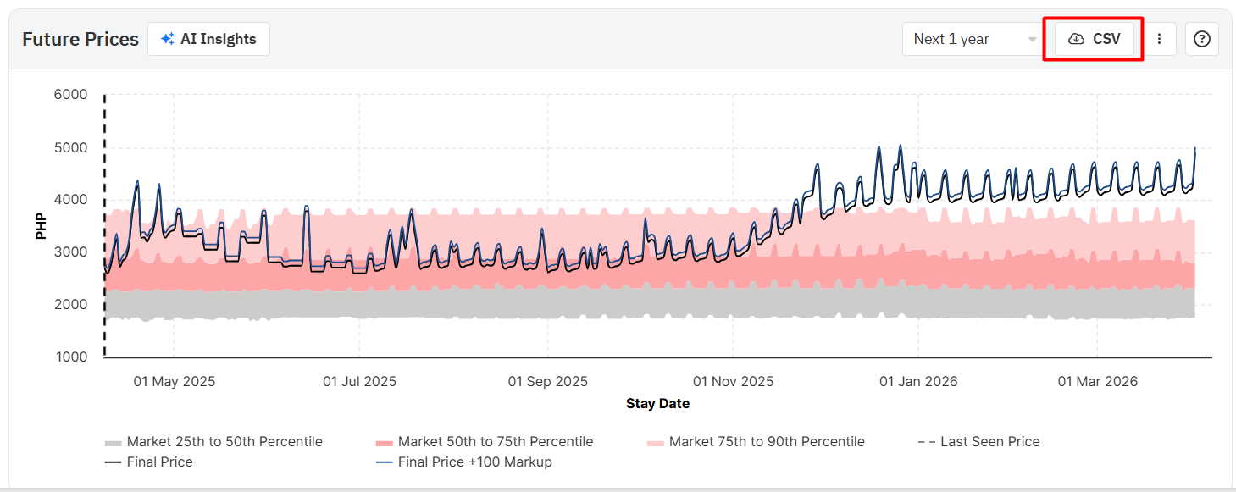
Task: Click the question mark help icon
Action: click(x=1201, y=39)
